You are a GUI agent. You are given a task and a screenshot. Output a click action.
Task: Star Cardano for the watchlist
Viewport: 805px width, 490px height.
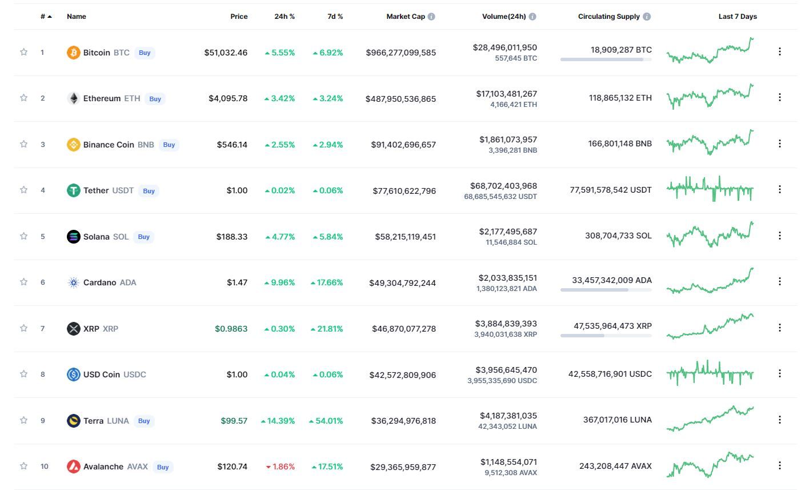click(x=23, y=282)
